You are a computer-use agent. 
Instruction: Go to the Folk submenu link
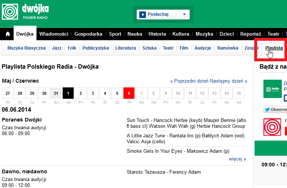(72, 48)
